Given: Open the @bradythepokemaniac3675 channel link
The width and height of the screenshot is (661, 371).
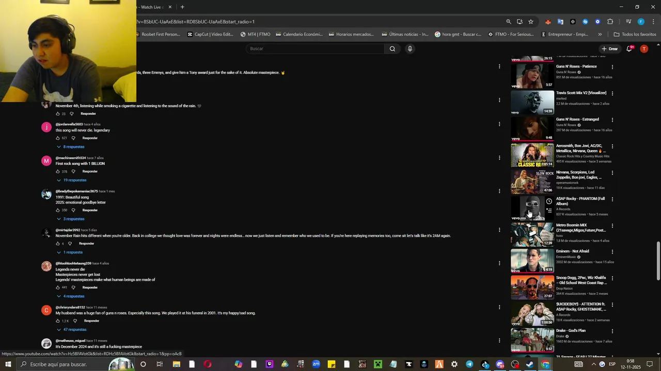Looking at the screenshot, I should (x=76, y=191).
